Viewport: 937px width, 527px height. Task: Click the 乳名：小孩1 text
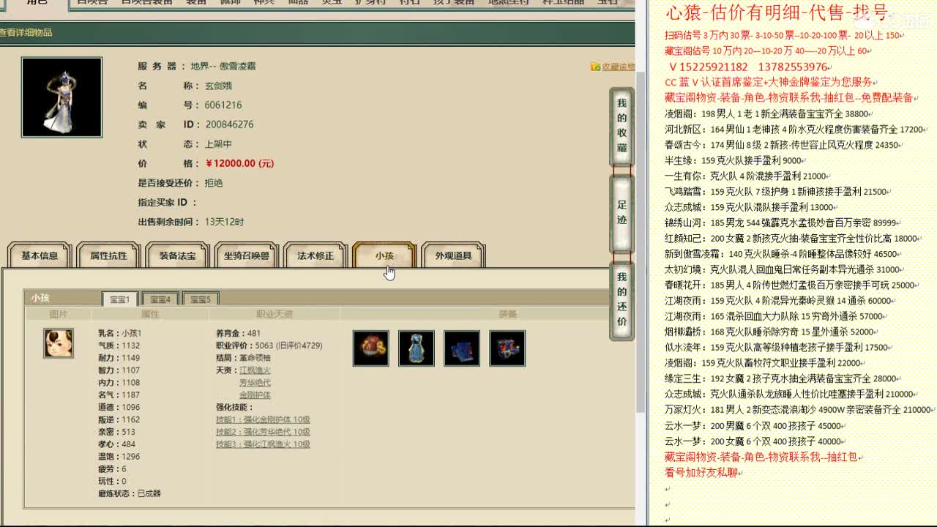click(120, 333)
